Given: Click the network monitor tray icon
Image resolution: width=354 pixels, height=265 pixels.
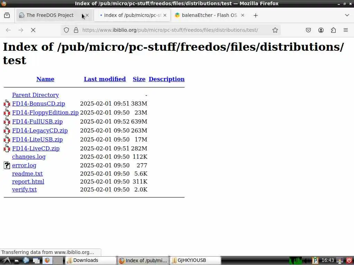Looking at the screenshot, I should (340, 261).
